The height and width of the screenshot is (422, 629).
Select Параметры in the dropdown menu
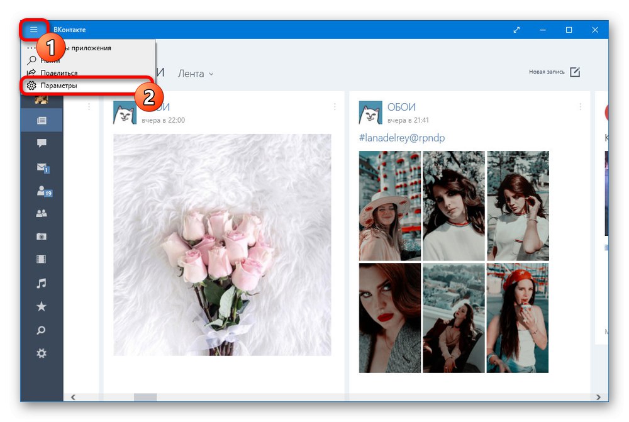point(87,86)
